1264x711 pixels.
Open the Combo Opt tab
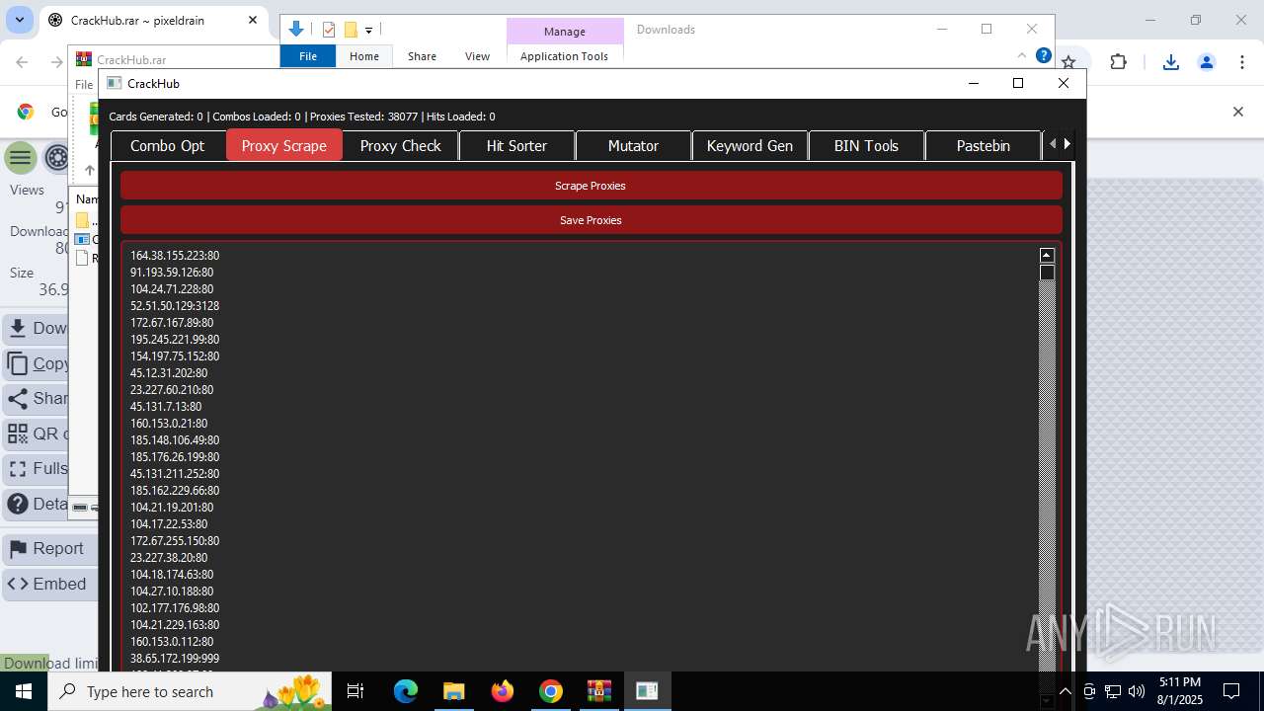(168, 145)
